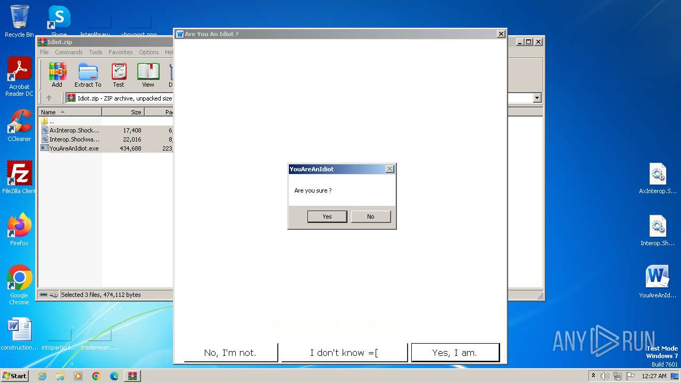Open Chrome from the taskbar
Viewport: 681px width, 383px height.
(96, 376)
